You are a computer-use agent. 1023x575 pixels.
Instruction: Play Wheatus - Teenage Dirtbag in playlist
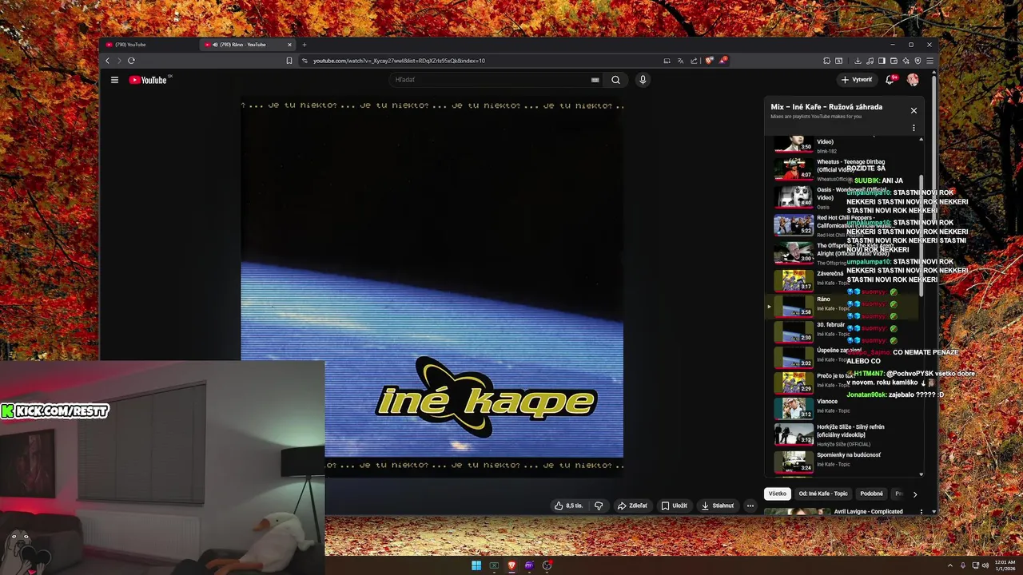coord(843,169)
